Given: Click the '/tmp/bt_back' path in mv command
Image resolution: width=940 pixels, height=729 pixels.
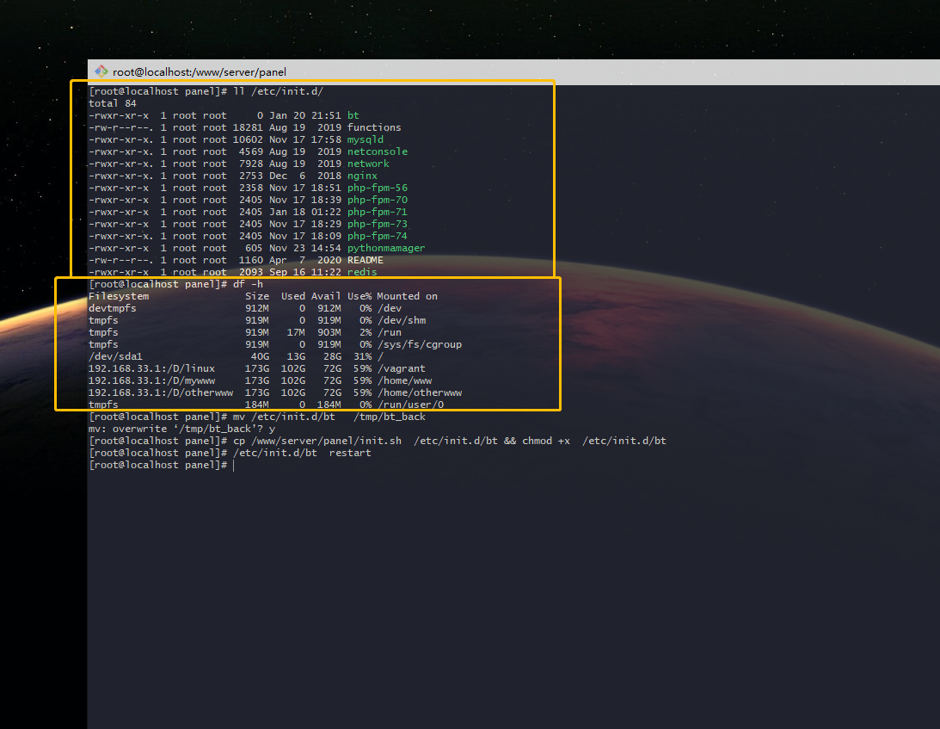Looking at the screenshot, I should pyautogui.click(x=389, y=417).
